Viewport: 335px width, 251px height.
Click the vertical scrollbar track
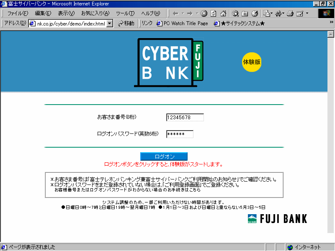[331, 135]
